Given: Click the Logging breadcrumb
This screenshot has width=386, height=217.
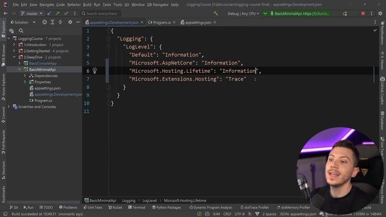Looking at the screenshot, I should 128,201.
